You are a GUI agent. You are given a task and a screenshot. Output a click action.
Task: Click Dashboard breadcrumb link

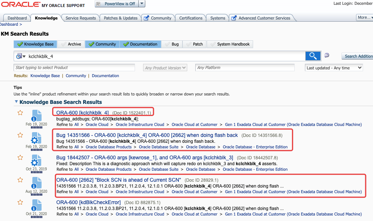9,24
